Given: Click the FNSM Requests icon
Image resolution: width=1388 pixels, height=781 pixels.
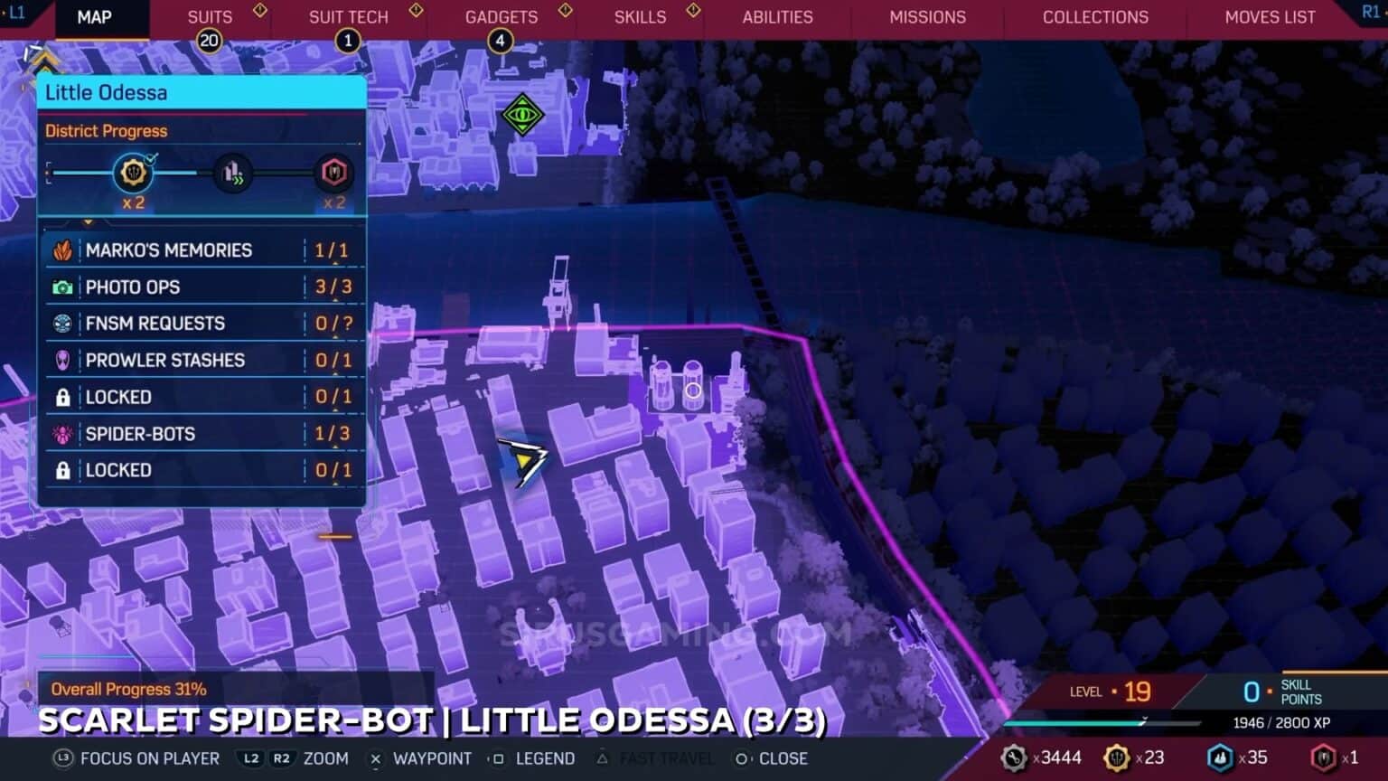Looking at the screenshot, I should pyautogui.click(x=62, y=324).
